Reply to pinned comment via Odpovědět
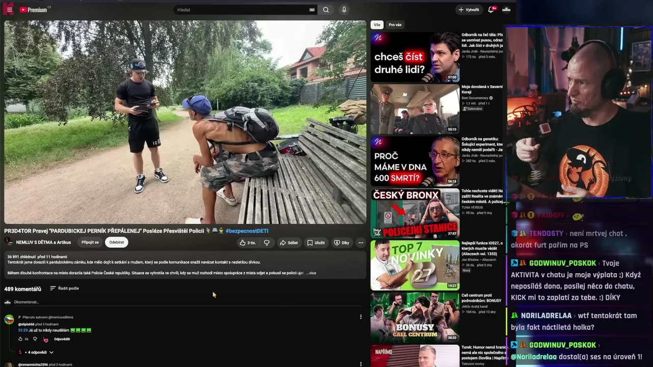This screenshot has width=653, height=367. pyautogui.click(x=62, y=339)
